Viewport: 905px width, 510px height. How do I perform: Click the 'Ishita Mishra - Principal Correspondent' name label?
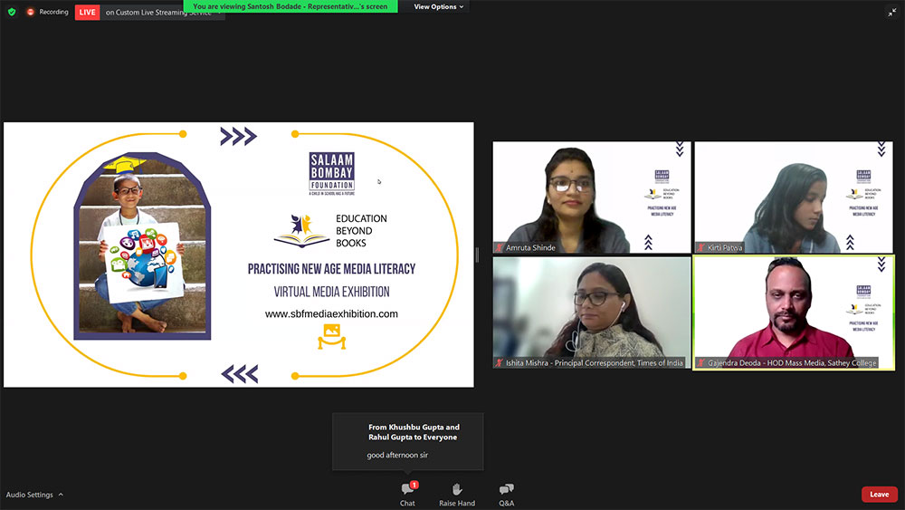pyautogui.click(x=595, y=362)
